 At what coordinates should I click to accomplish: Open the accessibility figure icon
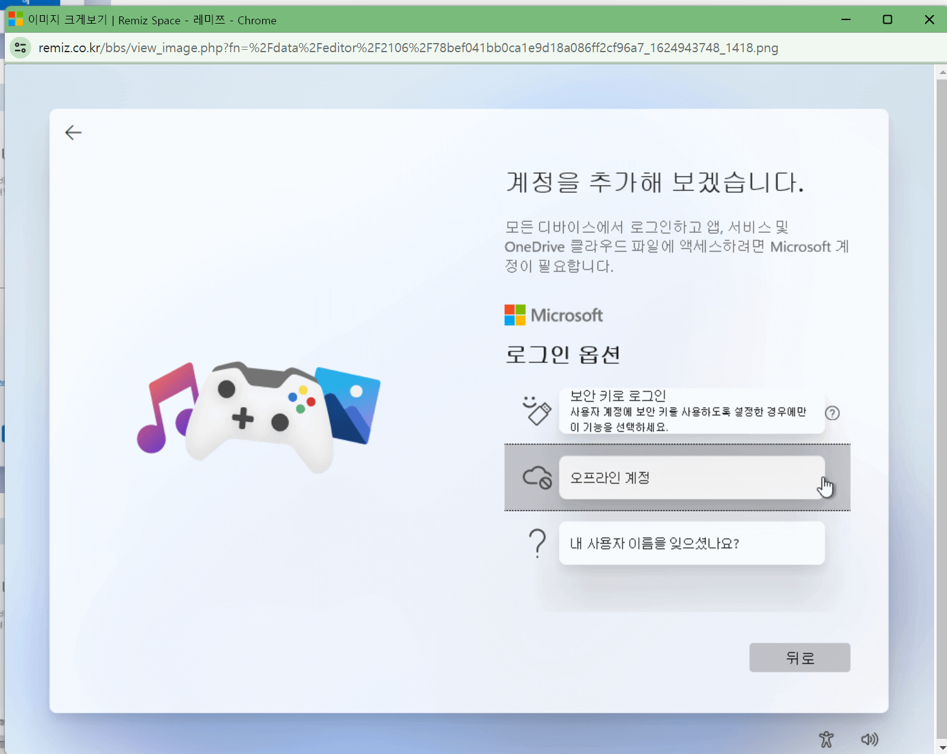(x=826, y=739)
